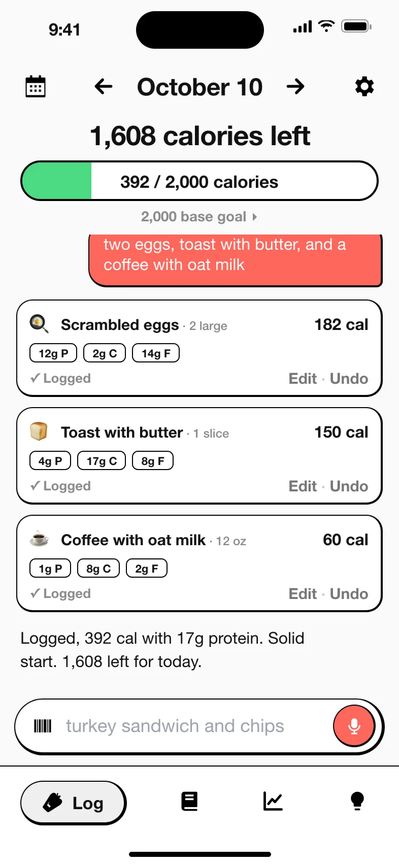Viewport: 399px width, 865px height.
Task: Tap the barcode scanner icon
Action: (43, 726)
